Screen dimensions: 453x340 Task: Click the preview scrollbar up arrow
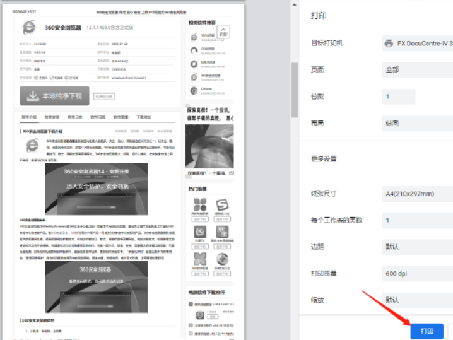295,4
